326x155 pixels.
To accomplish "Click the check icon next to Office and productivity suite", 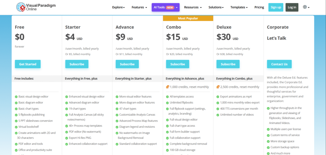I will pos(16,150).
